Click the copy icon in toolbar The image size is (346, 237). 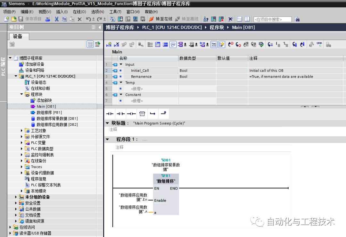pos(64,19)
